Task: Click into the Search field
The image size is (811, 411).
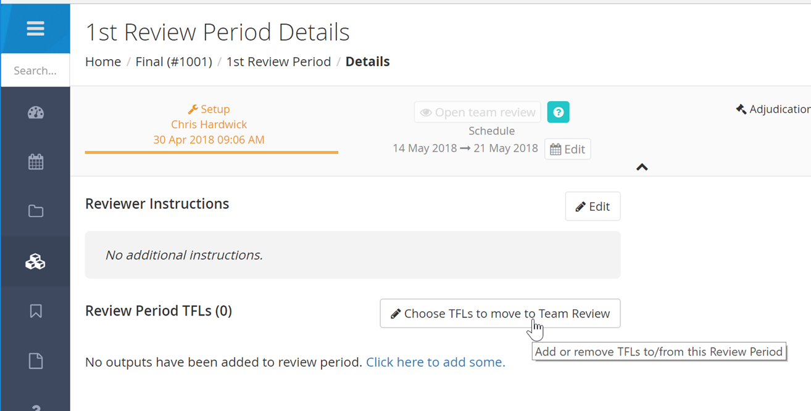Action: tap(35, 70)
